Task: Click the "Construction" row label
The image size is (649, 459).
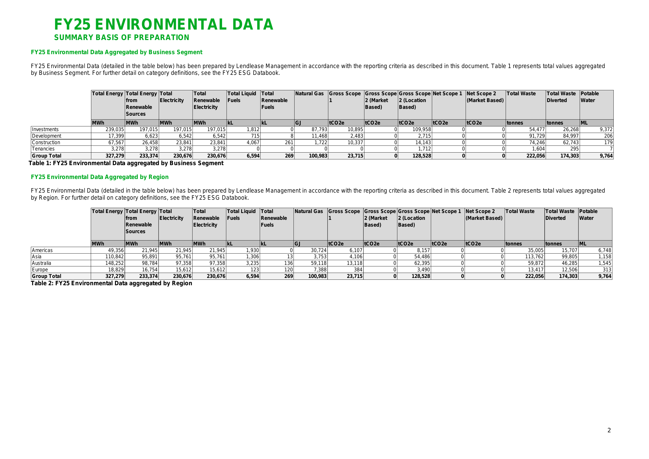Action: pyautogui.click(x=46, y=143)
